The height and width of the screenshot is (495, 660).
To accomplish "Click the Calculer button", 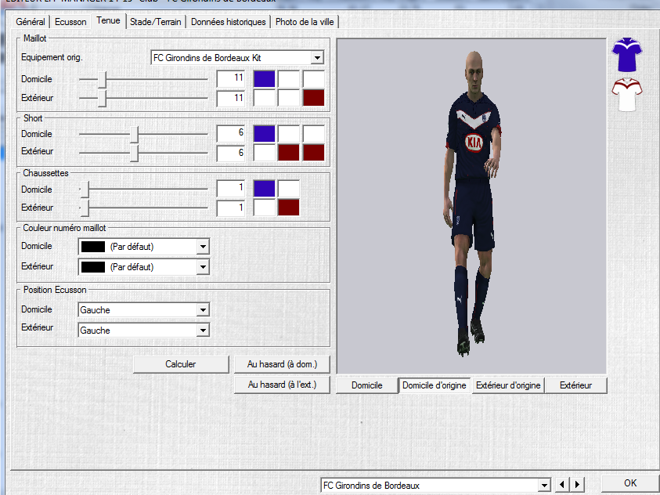I will (181, 364).
